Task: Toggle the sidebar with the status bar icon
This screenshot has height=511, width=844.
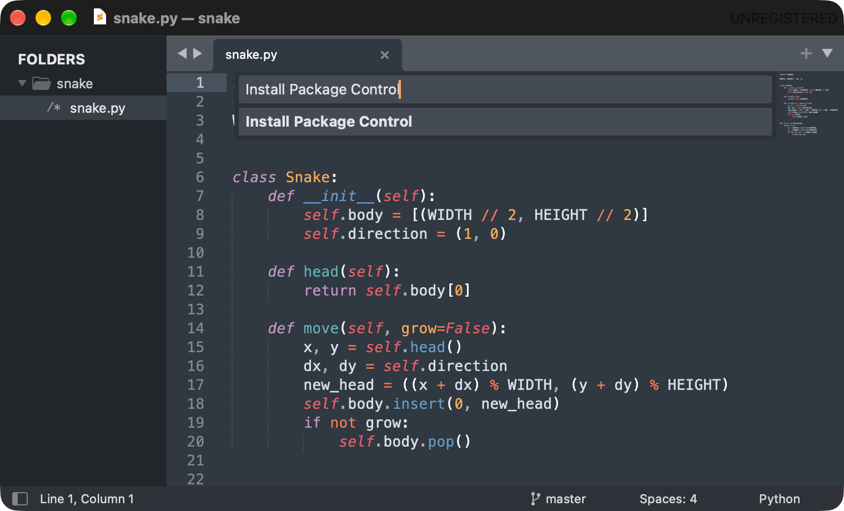Action: pos(20,499)
